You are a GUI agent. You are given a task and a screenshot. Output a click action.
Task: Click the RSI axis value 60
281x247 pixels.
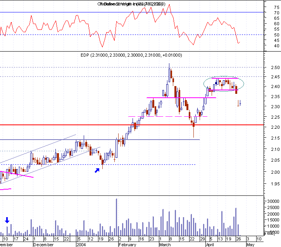276,24
